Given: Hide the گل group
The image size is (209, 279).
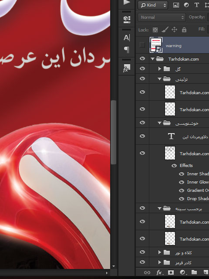Looking at the screenshot, I should (x=142, y=68).
